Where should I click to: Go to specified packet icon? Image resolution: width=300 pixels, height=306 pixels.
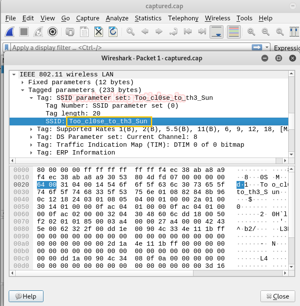pos(173,32)
